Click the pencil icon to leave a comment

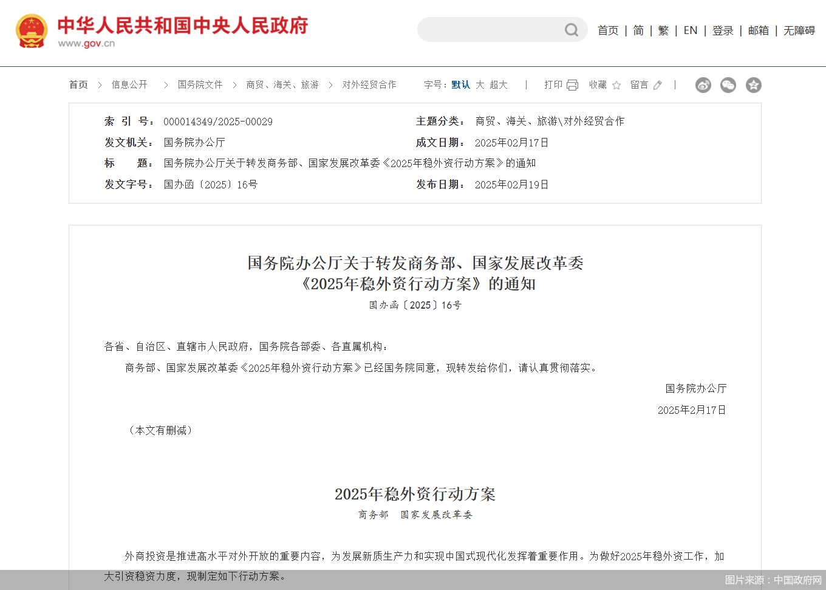(x=657, y=84)
